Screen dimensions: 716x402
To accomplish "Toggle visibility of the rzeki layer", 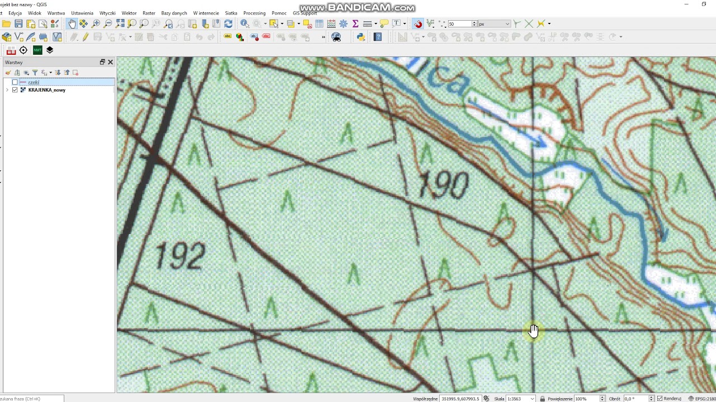I will (x=15, y=82).
